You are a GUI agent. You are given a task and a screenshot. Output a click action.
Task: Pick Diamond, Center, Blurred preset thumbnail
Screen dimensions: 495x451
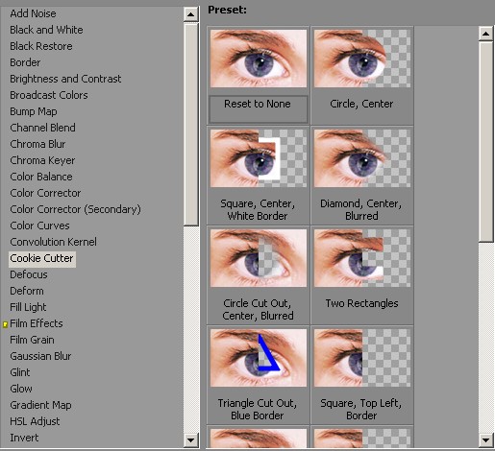pyautogui.click(x=362, y=158)
